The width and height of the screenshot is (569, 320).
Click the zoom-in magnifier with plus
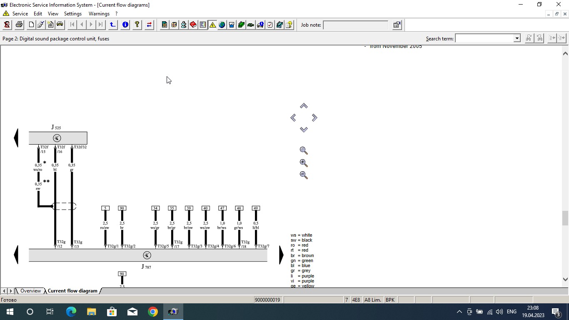click(304, 163)
